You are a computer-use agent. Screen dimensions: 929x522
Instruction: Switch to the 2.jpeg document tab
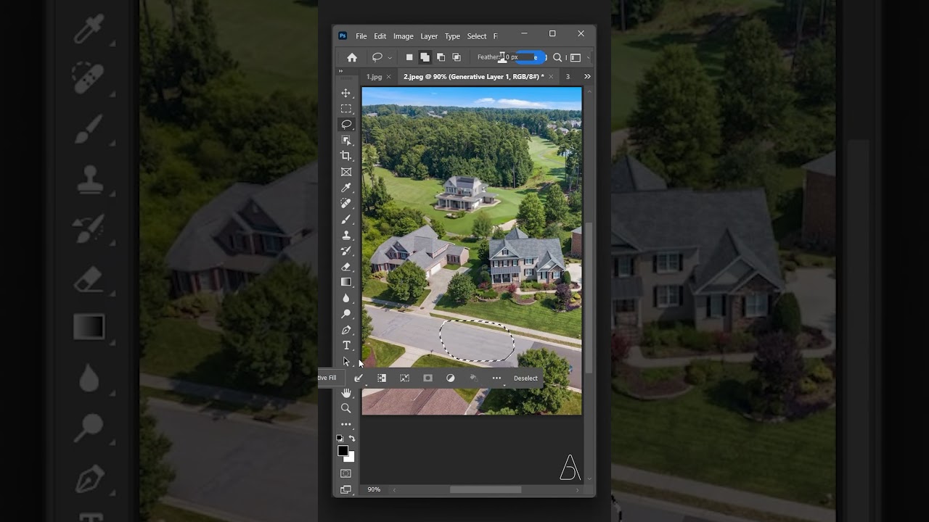click(473, 76)
